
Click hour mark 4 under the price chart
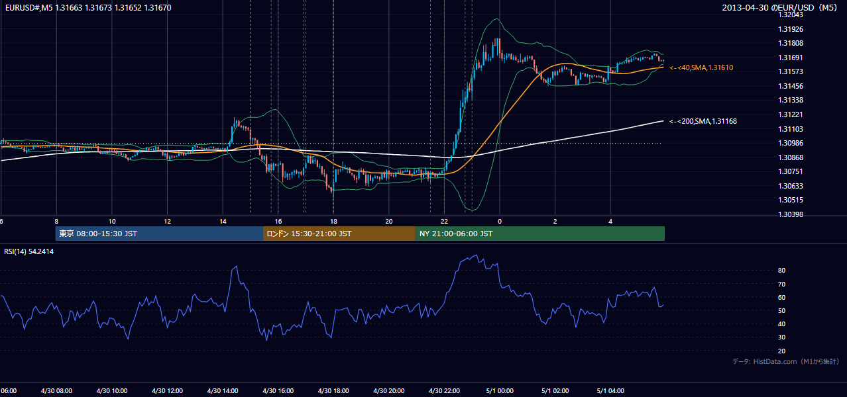[x=610, y=221]
